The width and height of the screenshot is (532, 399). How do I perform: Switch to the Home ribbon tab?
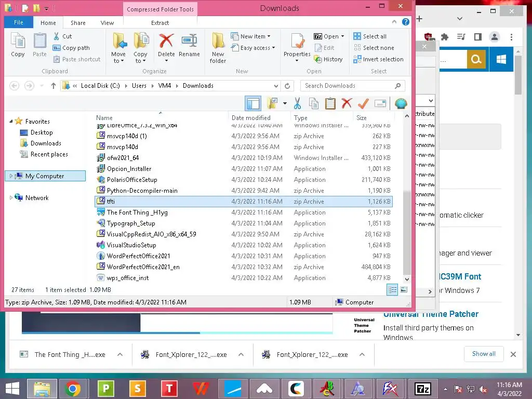(48, 23)
